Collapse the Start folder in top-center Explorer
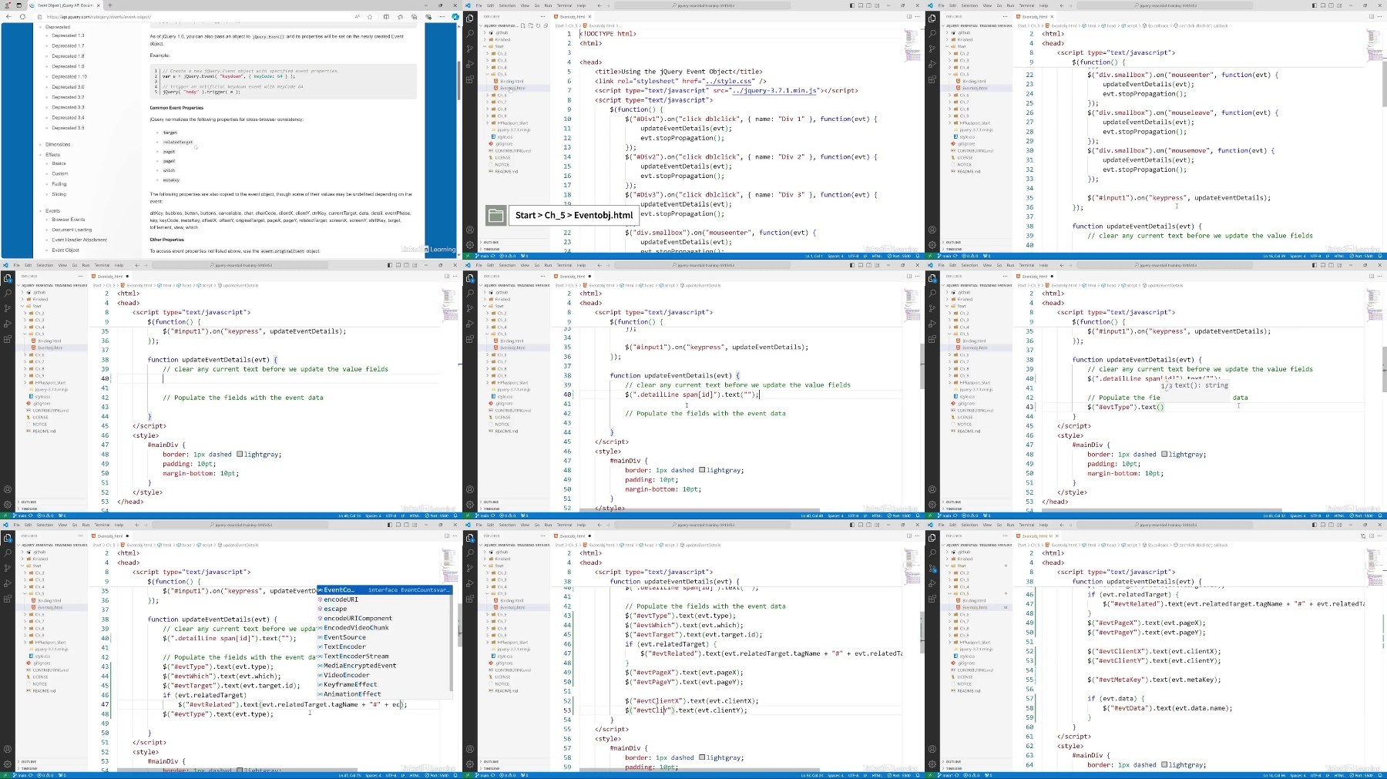Image resolution: width=1387 pixels, height=779 pixels. point(499,46)
